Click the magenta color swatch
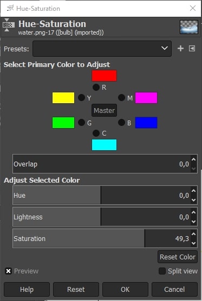This screenshot has width=202, height=301. (x=146, y=98)
